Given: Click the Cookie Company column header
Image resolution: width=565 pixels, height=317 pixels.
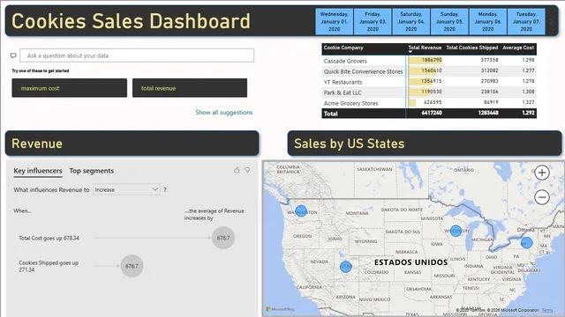Looking at the screenshot, I should click(343, 48).
